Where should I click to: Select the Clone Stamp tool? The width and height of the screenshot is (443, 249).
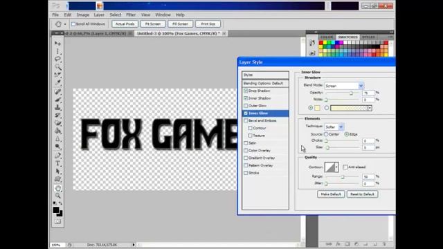[57, 108]
